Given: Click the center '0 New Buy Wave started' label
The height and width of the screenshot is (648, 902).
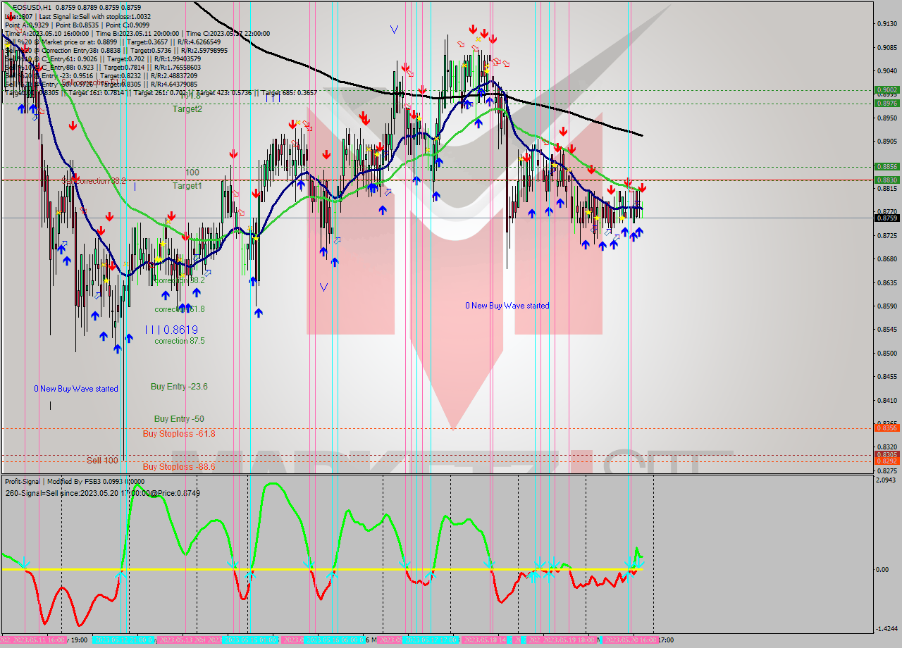Looking at the screenshot, I should coord(507,306).
